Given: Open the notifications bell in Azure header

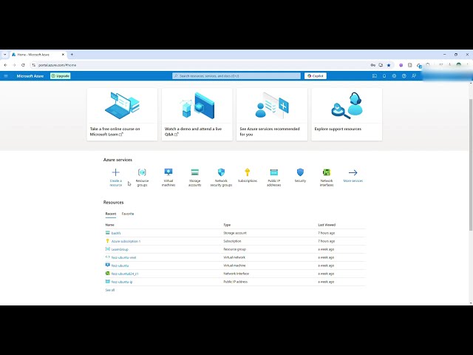Looking at the screenshot, I should (384, 75).
